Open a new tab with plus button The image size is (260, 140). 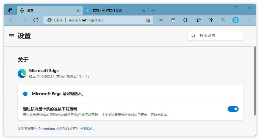[x=153, y=10]
